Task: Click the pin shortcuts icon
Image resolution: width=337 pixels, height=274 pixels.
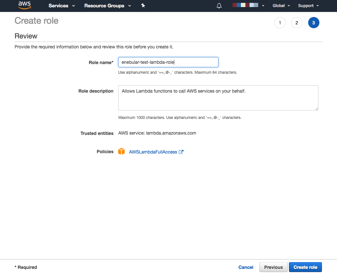Action: 143,6
